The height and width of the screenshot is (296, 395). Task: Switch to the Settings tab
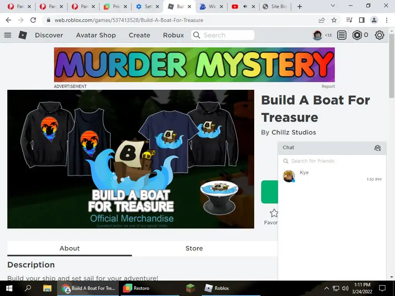147,7
